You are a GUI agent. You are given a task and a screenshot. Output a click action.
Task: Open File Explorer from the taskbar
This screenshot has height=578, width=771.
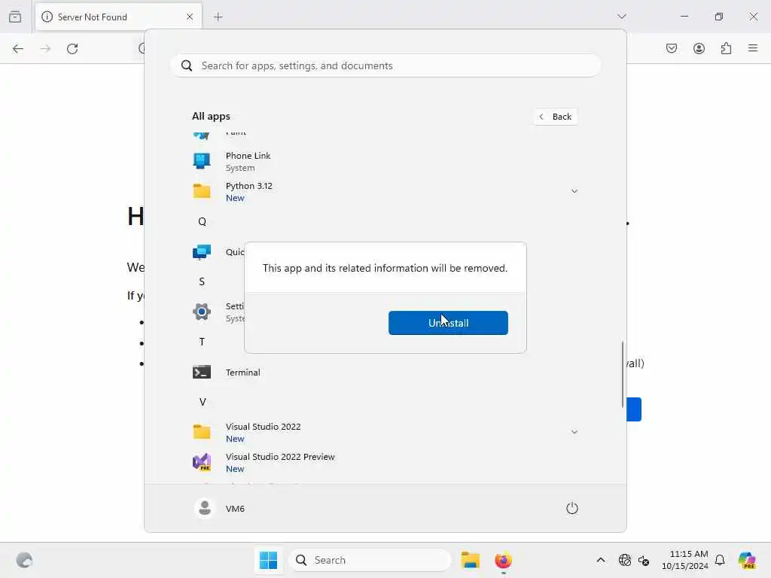tap(471, 560)
